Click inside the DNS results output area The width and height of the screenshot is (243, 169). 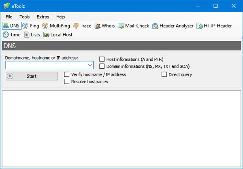(x=122, y=129)
